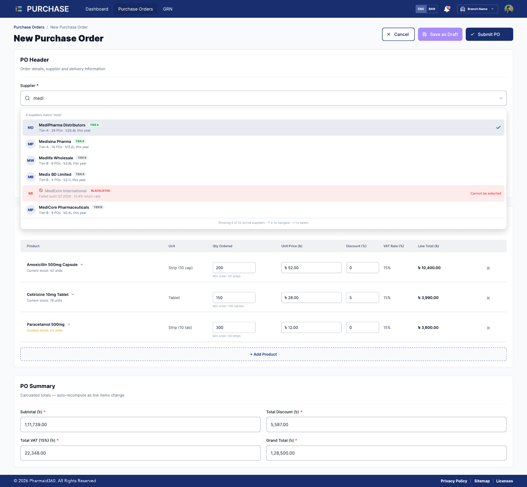The height and width of the screenshot is (487, 527).
Task: Click blacklisted MedExim International row
Action: click(263, 193)
